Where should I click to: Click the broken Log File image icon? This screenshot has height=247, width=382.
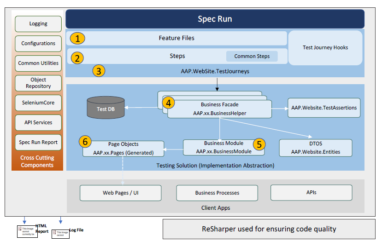tap(60, 233)
